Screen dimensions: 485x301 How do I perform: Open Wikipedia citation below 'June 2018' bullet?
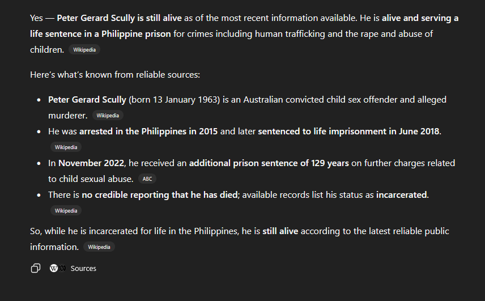[66, 147]
